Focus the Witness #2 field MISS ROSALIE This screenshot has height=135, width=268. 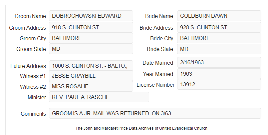[x=91, y=86]
